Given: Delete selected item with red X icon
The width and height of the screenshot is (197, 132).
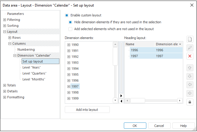Looking at the screenshot, I should coord(190,56).
